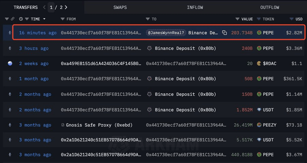Screen dimensions: 307x163
Task: Copy address in the 16 minutes ago row
Action: 224,33
